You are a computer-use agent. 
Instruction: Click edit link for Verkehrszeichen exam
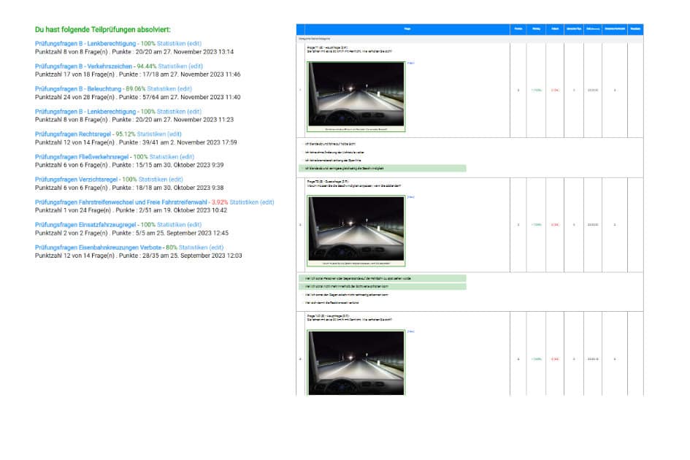pyautogui.click(x=196, y=66)
